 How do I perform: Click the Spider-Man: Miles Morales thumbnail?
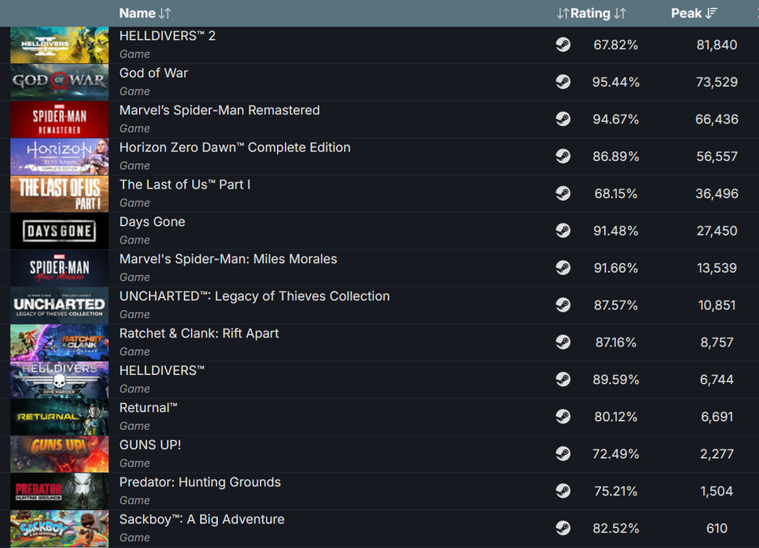[59, 268]
